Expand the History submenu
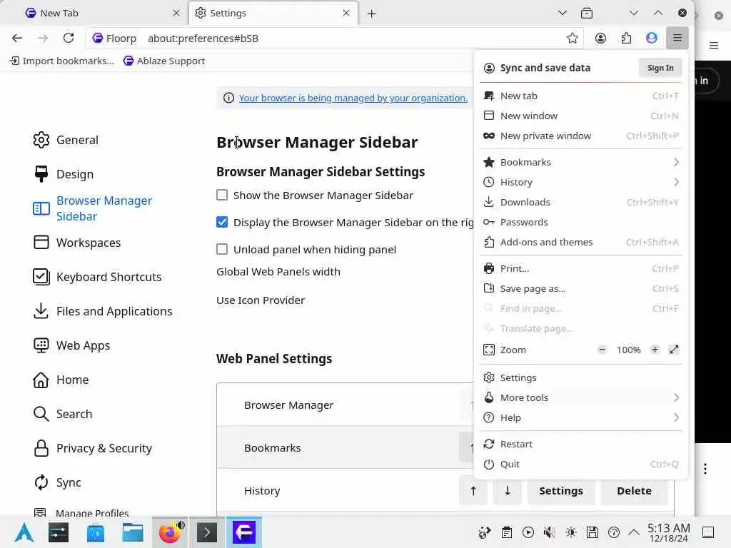731x548 pixels. tap(581, 182)
